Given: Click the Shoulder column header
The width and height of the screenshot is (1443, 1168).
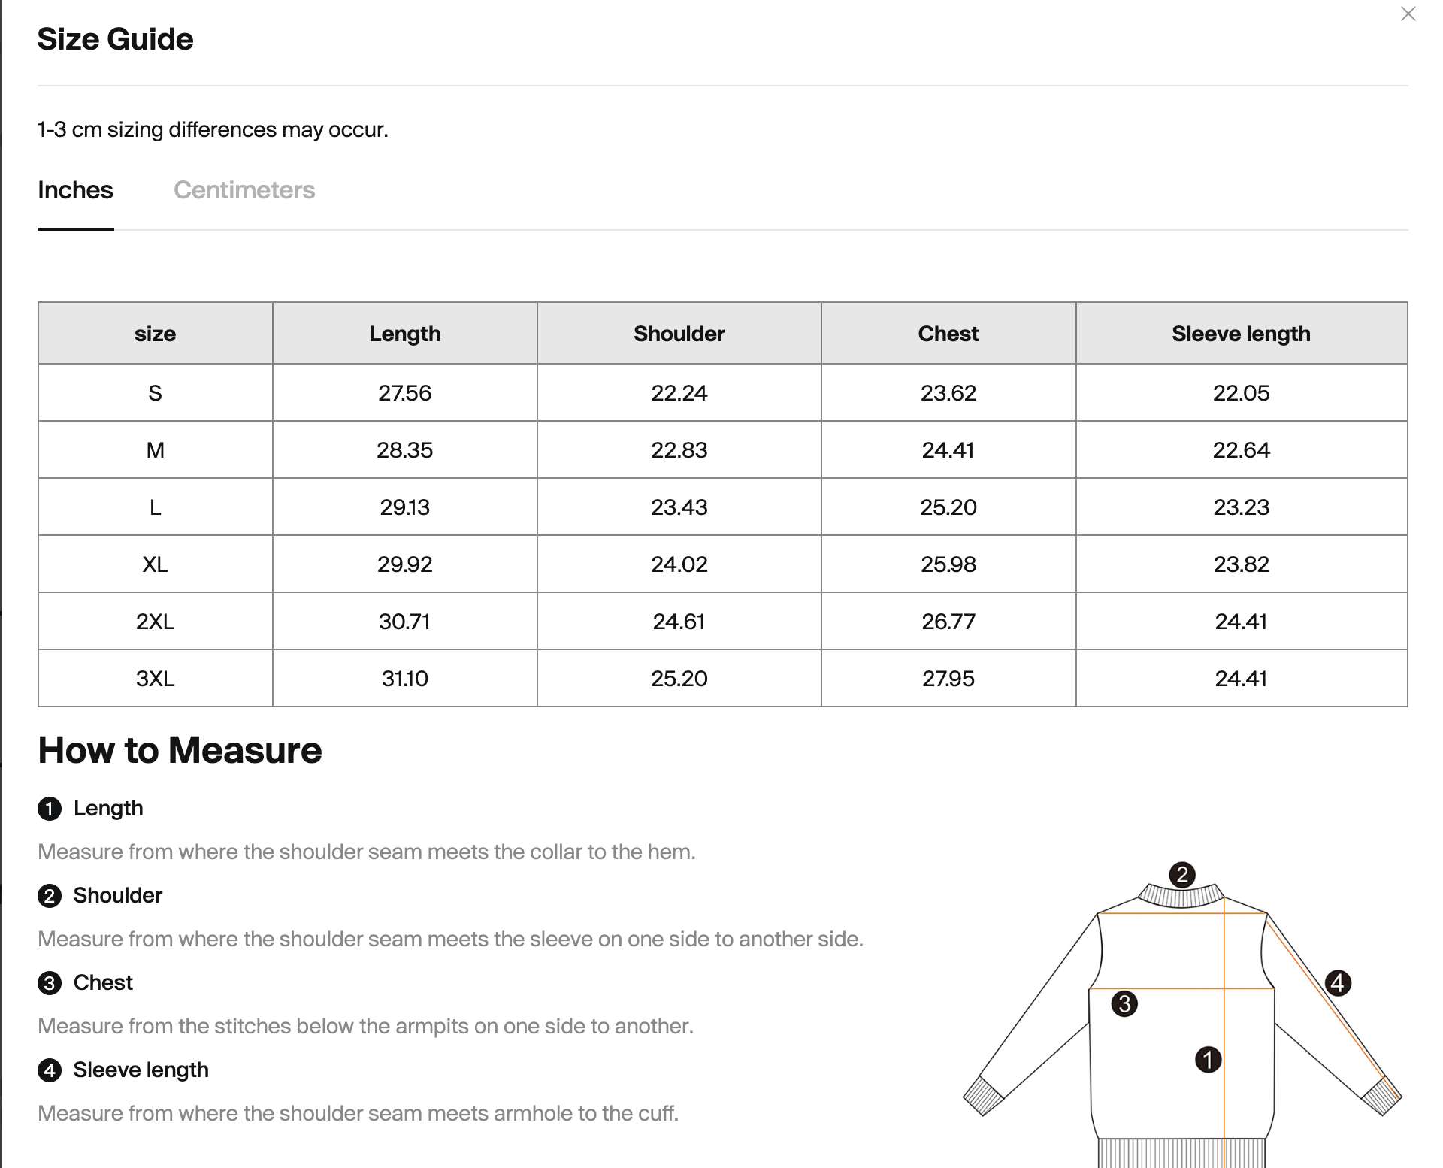Looking at the screenshot, I should pos(679,334).
